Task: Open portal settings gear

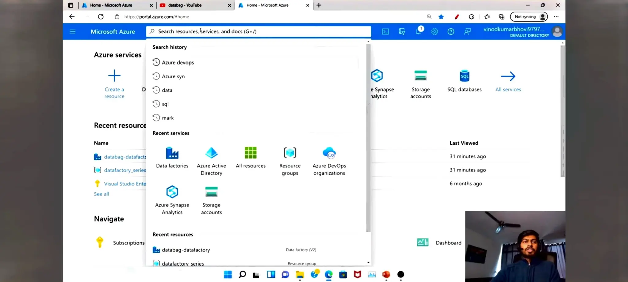Action: pyautogui.click(x=435, y=32)
